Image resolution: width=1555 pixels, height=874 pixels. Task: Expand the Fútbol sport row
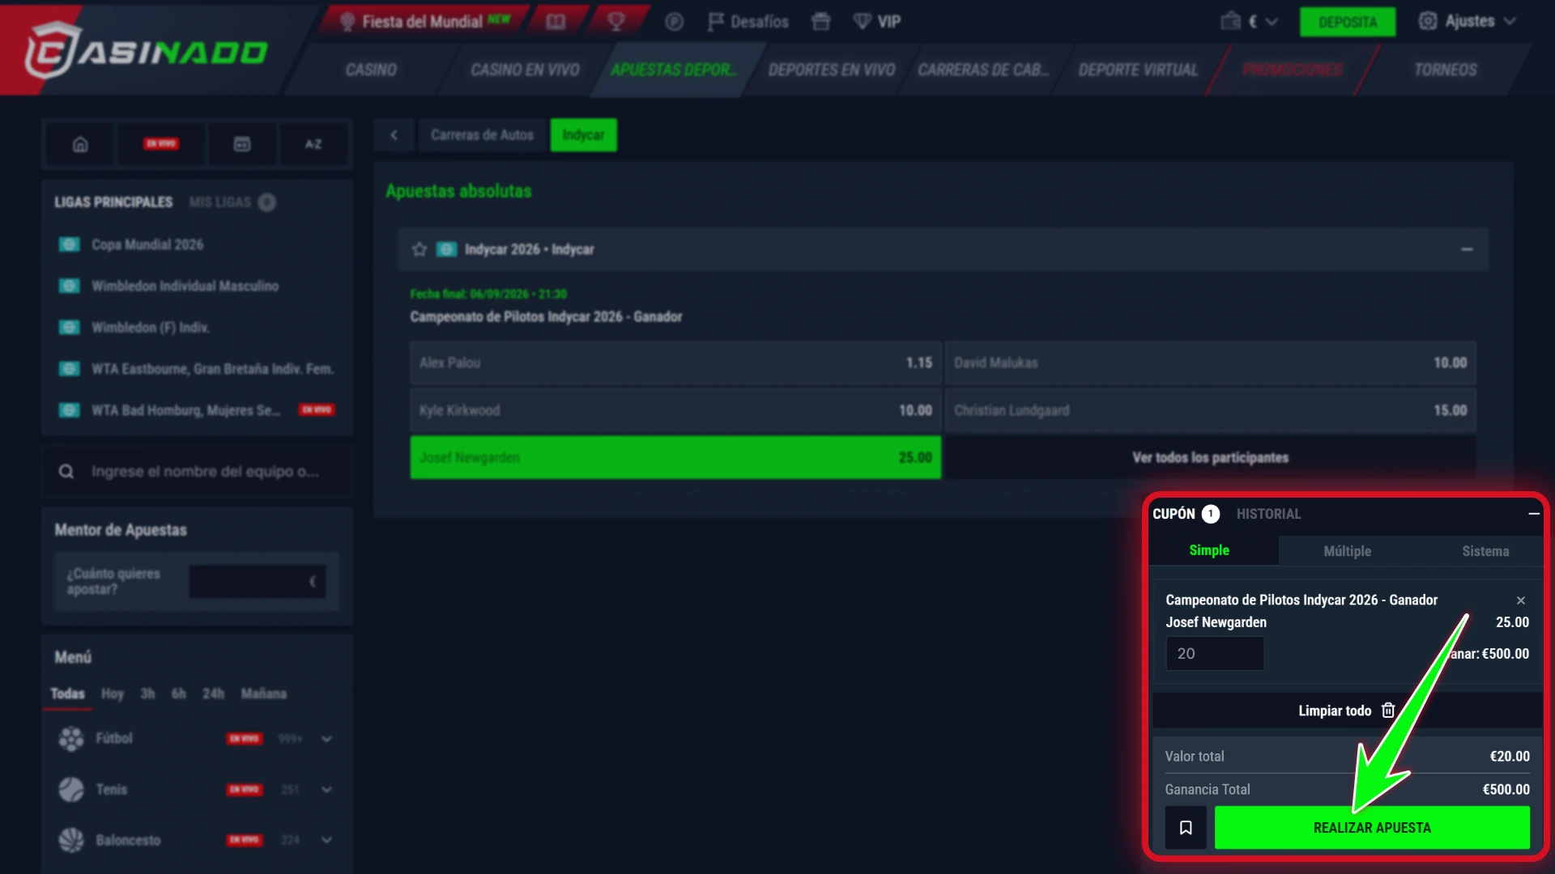pos(326,739)
